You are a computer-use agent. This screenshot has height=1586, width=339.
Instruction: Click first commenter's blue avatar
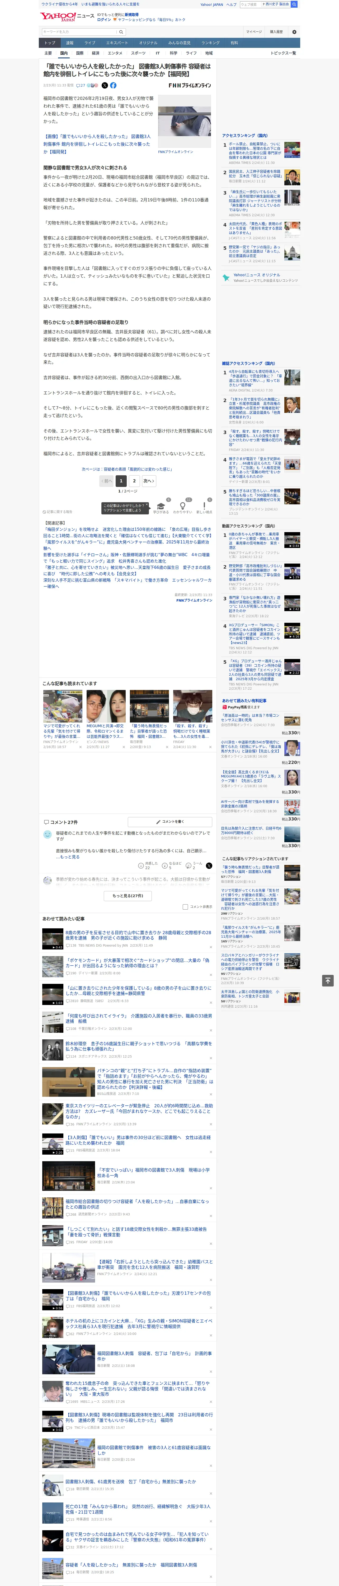tap(47, 834)
